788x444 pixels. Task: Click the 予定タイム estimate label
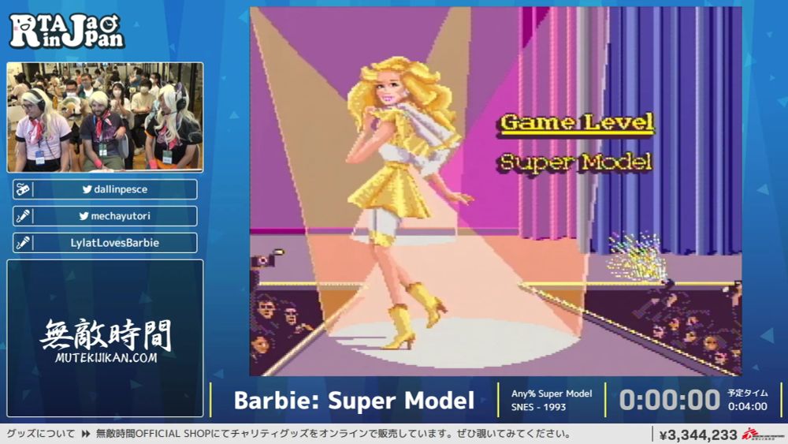point(747,394)
